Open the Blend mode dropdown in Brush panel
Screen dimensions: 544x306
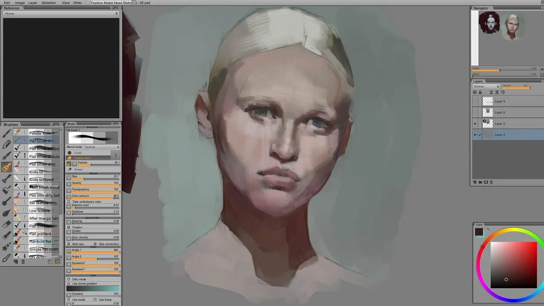point(102,147)
